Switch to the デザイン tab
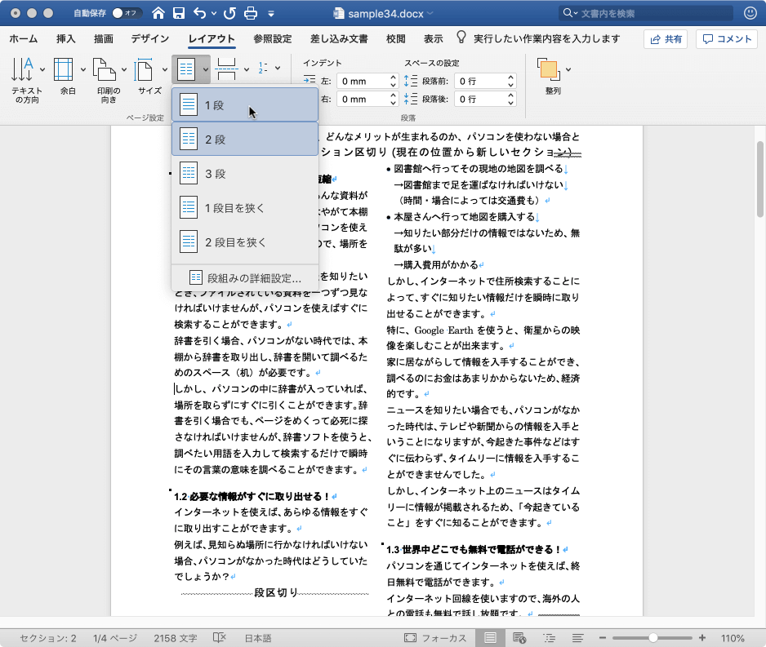 [x=150, y=39]
